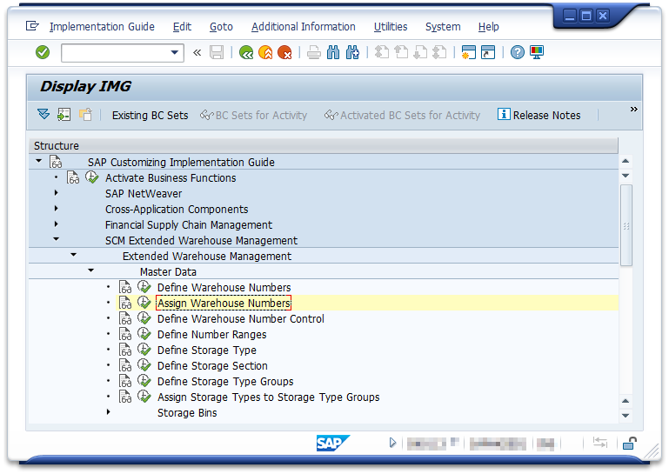
Task: Click execute icon for Assign Warehouse Numbers
Action: (x=144, y=303)
